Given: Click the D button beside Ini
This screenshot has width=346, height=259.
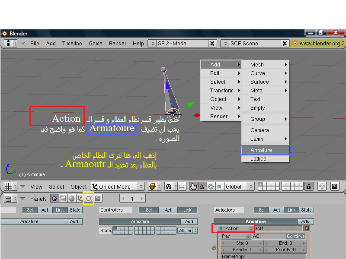Looking at the screenshot, I should tap(195, 231).
